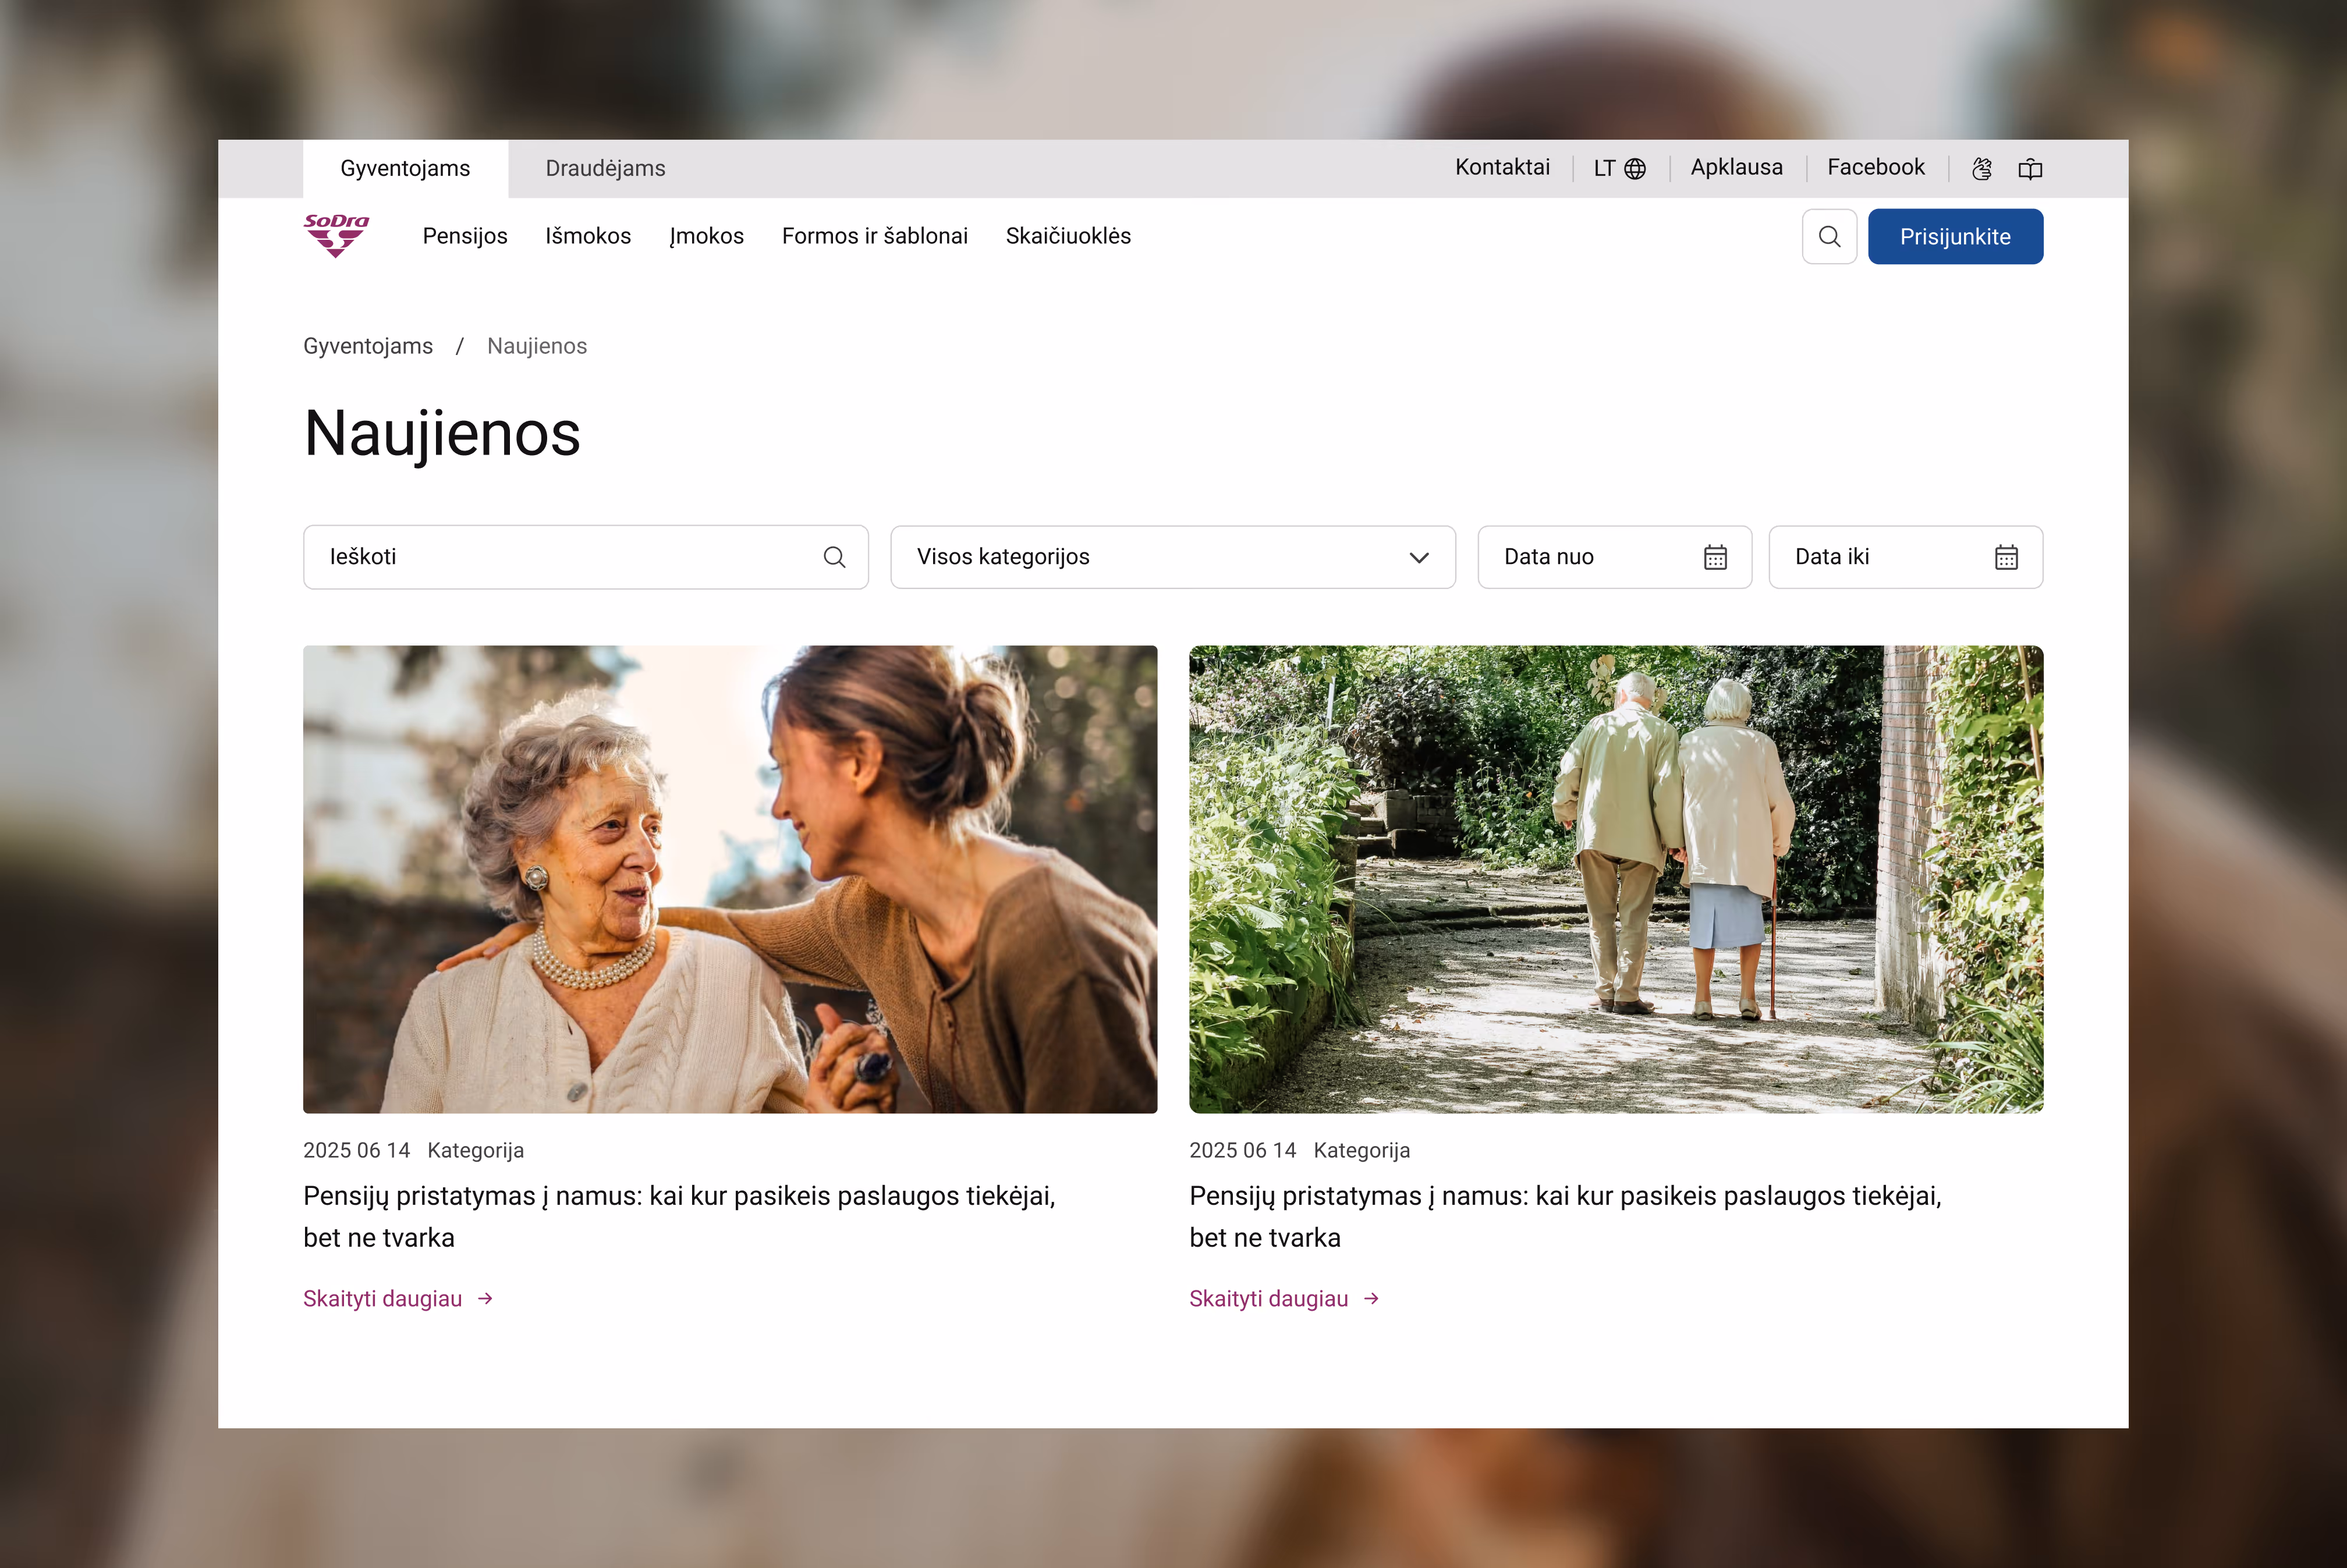This screenshot has height=1568, width=2347.
Task: Click the magnifier inside the Ieškoti field
Action: tap(834, 557)
